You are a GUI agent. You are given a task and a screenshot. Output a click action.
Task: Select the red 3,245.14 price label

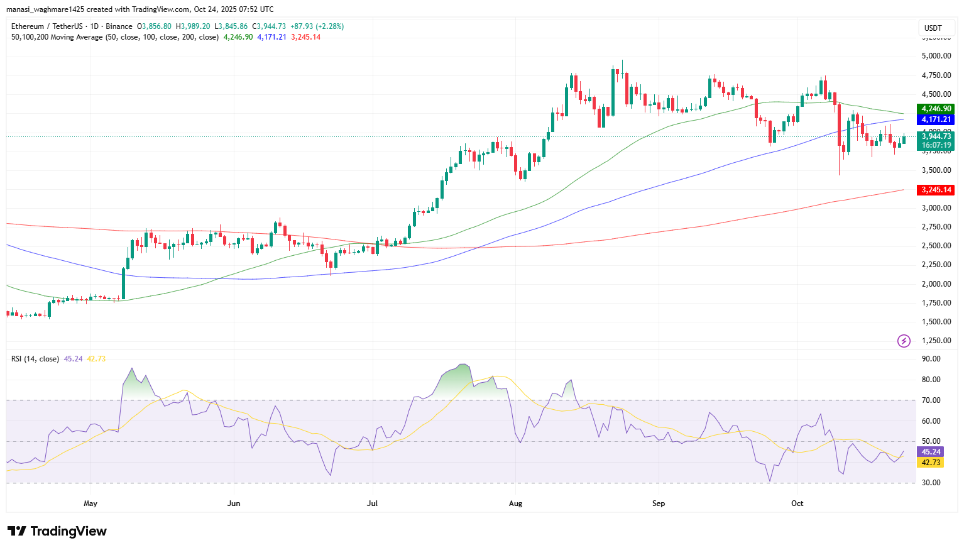[936, 190]
